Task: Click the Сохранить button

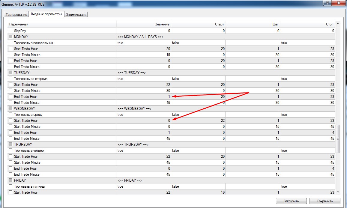Action: [325, 201]
